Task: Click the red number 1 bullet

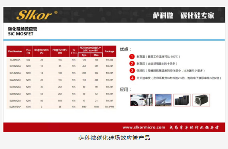Action: 132,57
